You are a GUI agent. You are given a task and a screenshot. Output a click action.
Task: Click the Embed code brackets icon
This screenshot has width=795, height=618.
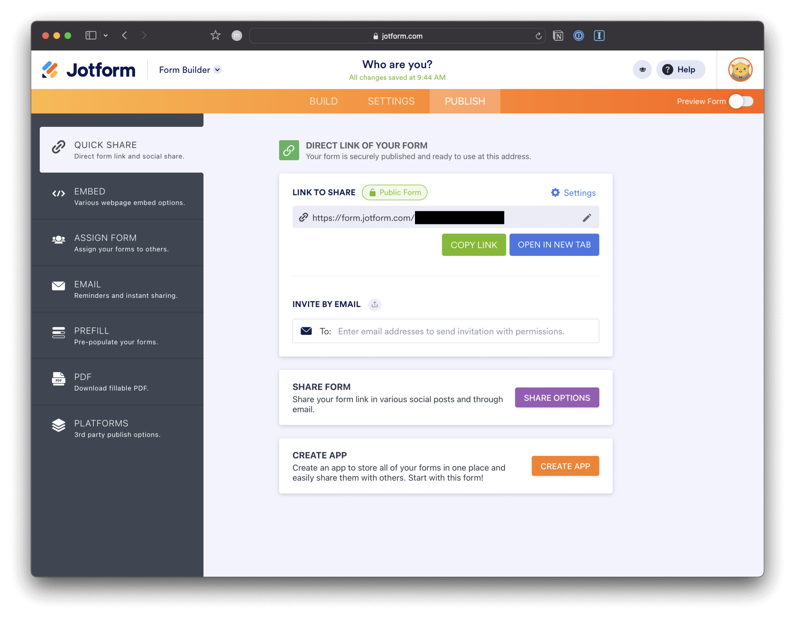pos(58,194)
